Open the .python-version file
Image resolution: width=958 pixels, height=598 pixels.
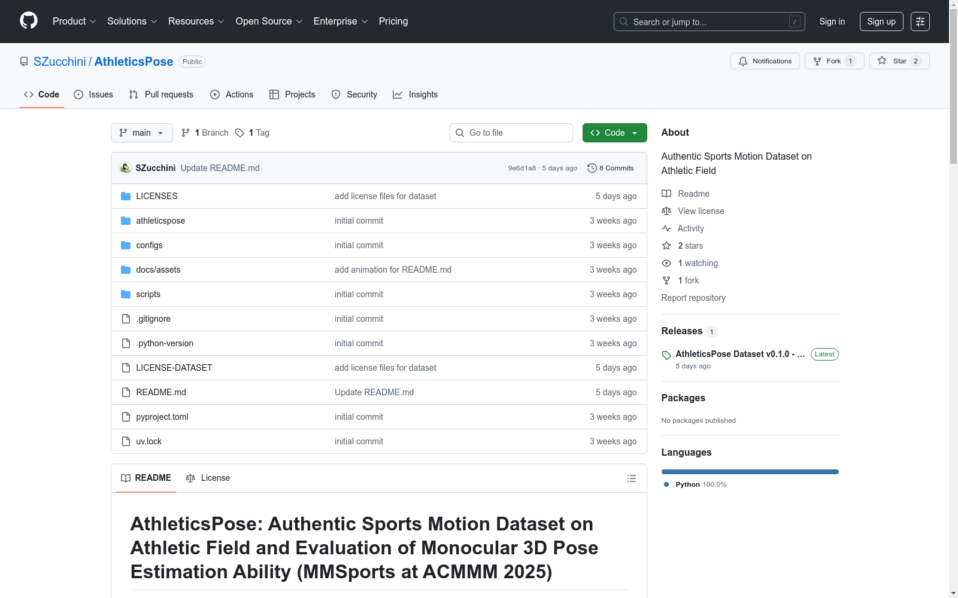(165, 343)
